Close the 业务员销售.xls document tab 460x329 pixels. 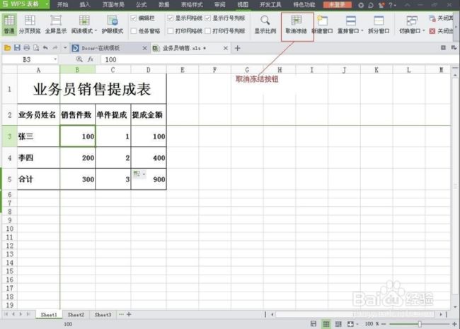coord(226,48)
